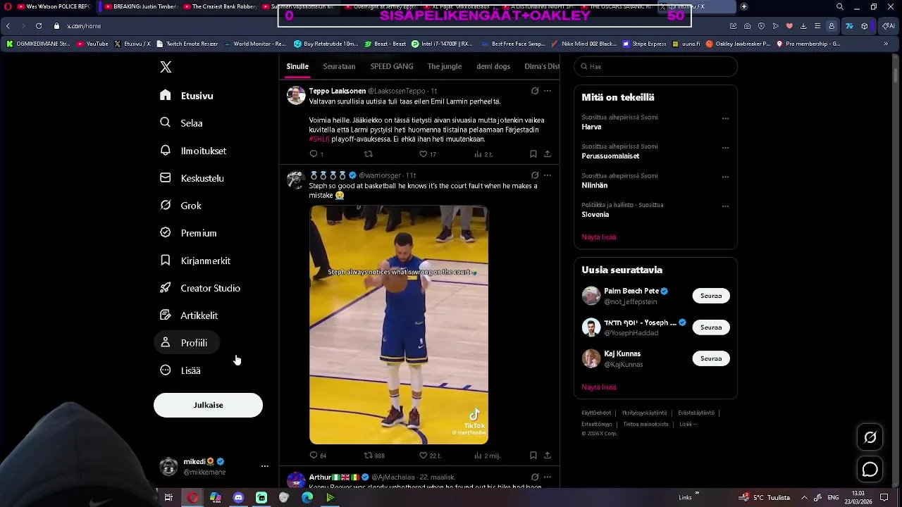The width and height of the screenshot is (902, 507).
Task: View analytics of Teppo Laaksonen's post
Action: pos(483,154)
